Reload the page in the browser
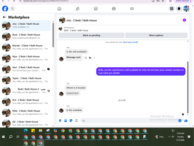The image size is (194, 146). [x=14, y=1]
